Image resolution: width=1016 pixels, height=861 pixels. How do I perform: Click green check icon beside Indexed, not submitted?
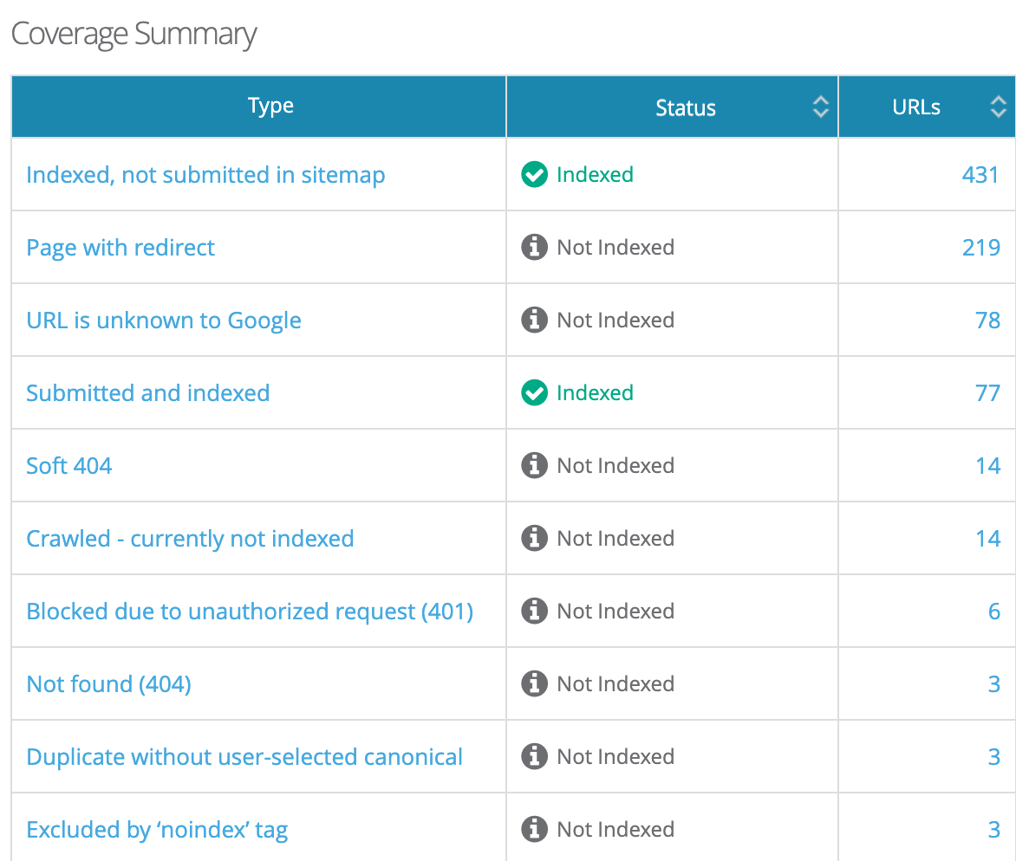pos(534,175)
